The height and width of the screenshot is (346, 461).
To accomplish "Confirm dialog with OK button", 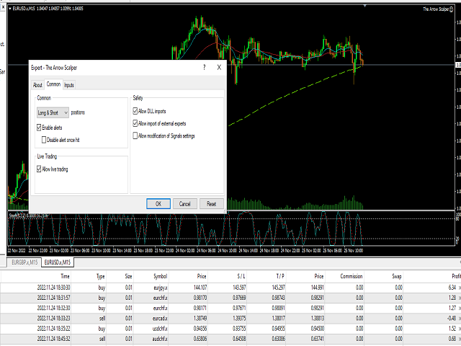I will pos(158,203).
